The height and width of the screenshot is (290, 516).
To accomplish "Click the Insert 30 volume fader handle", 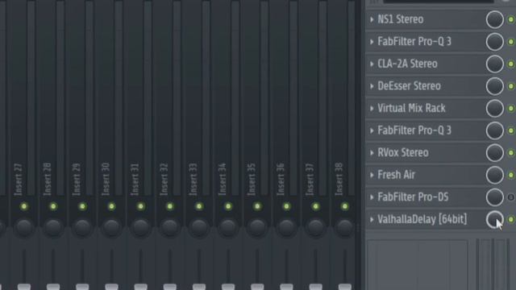I will pyautogui.click(x=111, y=287).
